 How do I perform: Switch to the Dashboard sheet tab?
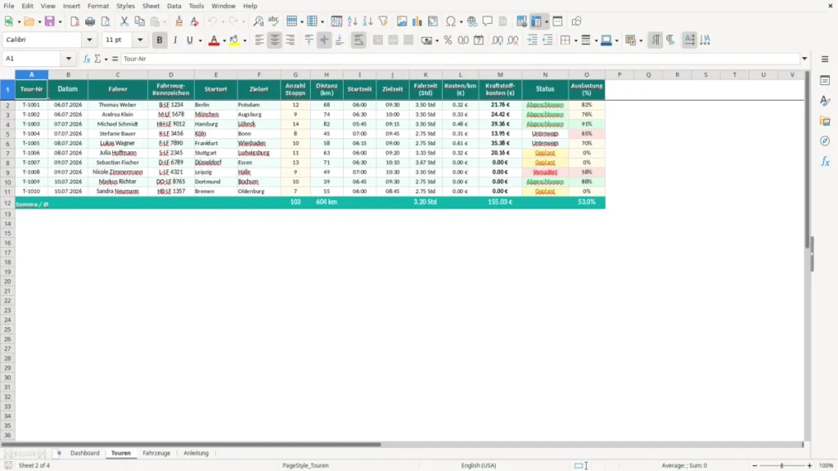click(x=85, y=453)
